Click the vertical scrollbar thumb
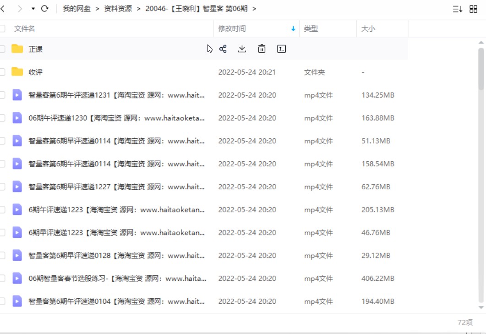 click(x=481, y=69)
